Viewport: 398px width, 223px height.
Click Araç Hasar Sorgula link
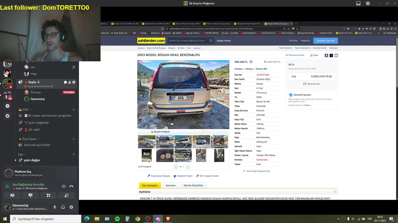point(159,176)
